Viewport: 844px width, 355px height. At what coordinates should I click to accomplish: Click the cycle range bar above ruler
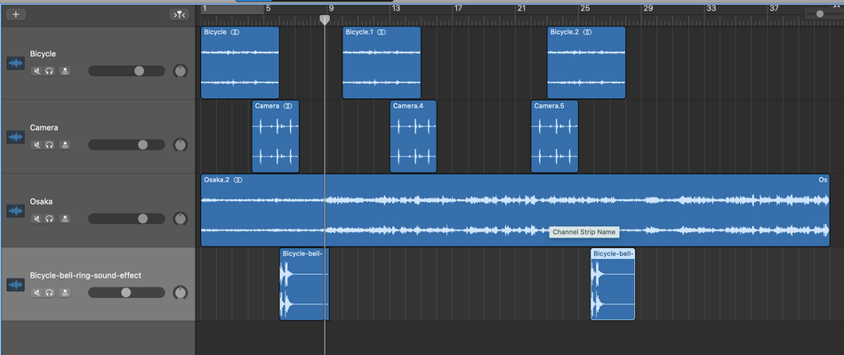pos(232,9)
